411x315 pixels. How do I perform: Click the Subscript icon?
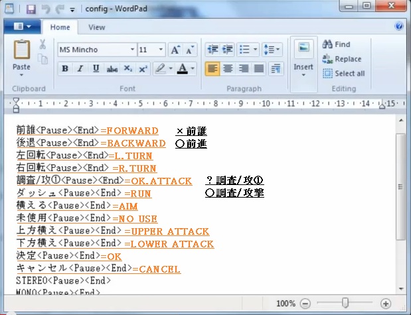(128, 69)
